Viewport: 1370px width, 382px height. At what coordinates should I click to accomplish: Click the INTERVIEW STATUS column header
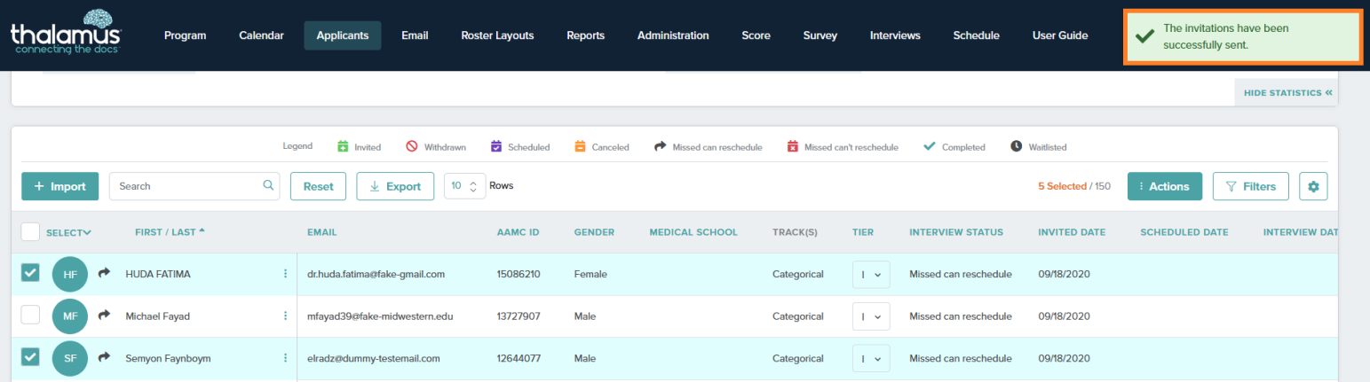point(956,232)
